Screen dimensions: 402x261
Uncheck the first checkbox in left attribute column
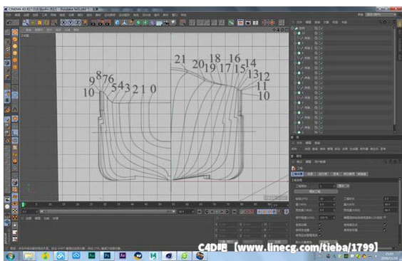click(x=320, y=225)
